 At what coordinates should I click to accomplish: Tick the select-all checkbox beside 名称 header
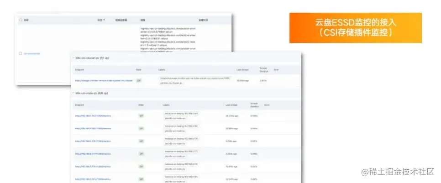click(x=20, y=20)
